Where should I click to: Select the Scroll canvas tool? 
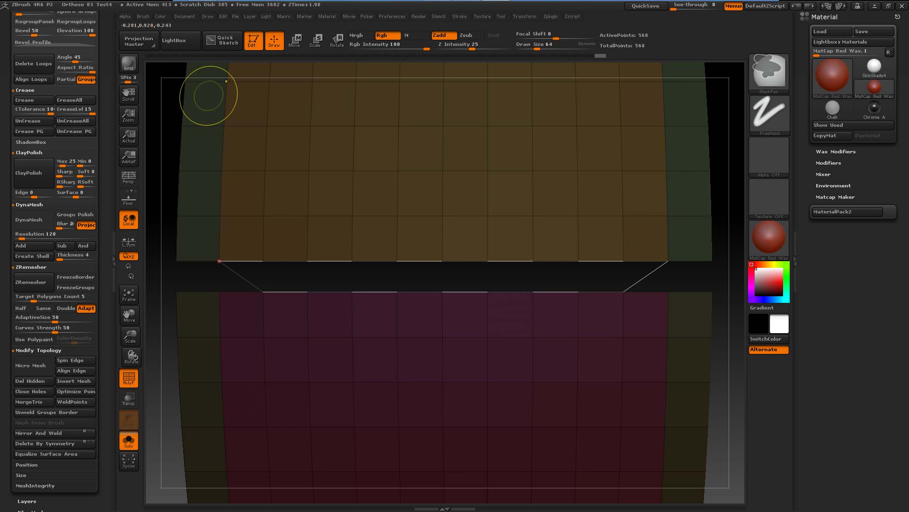(128, 94)
